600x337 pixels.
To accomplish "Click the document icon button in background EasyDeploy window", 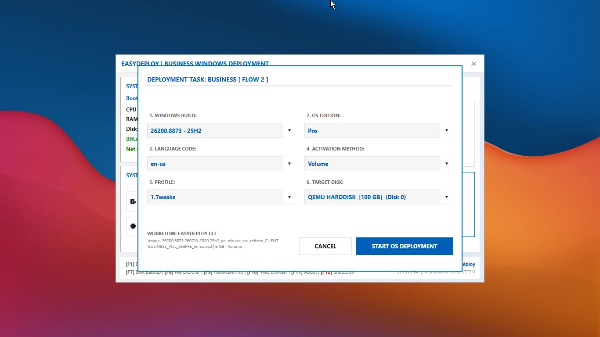I will [133, 202].
